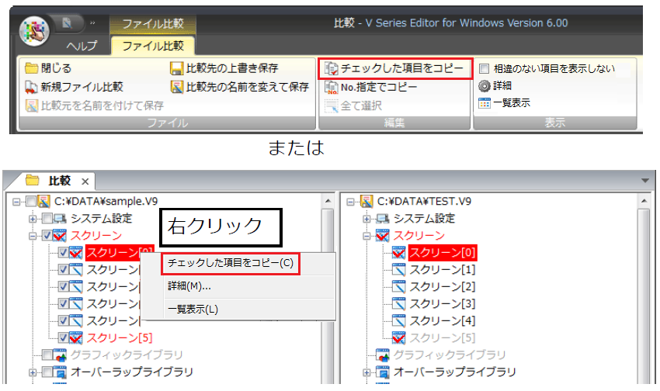Expand オーバーラップライブラリ in left tree
Viewport: 660px width, 391px height.
pyautogui.click(x=33, y=372)
